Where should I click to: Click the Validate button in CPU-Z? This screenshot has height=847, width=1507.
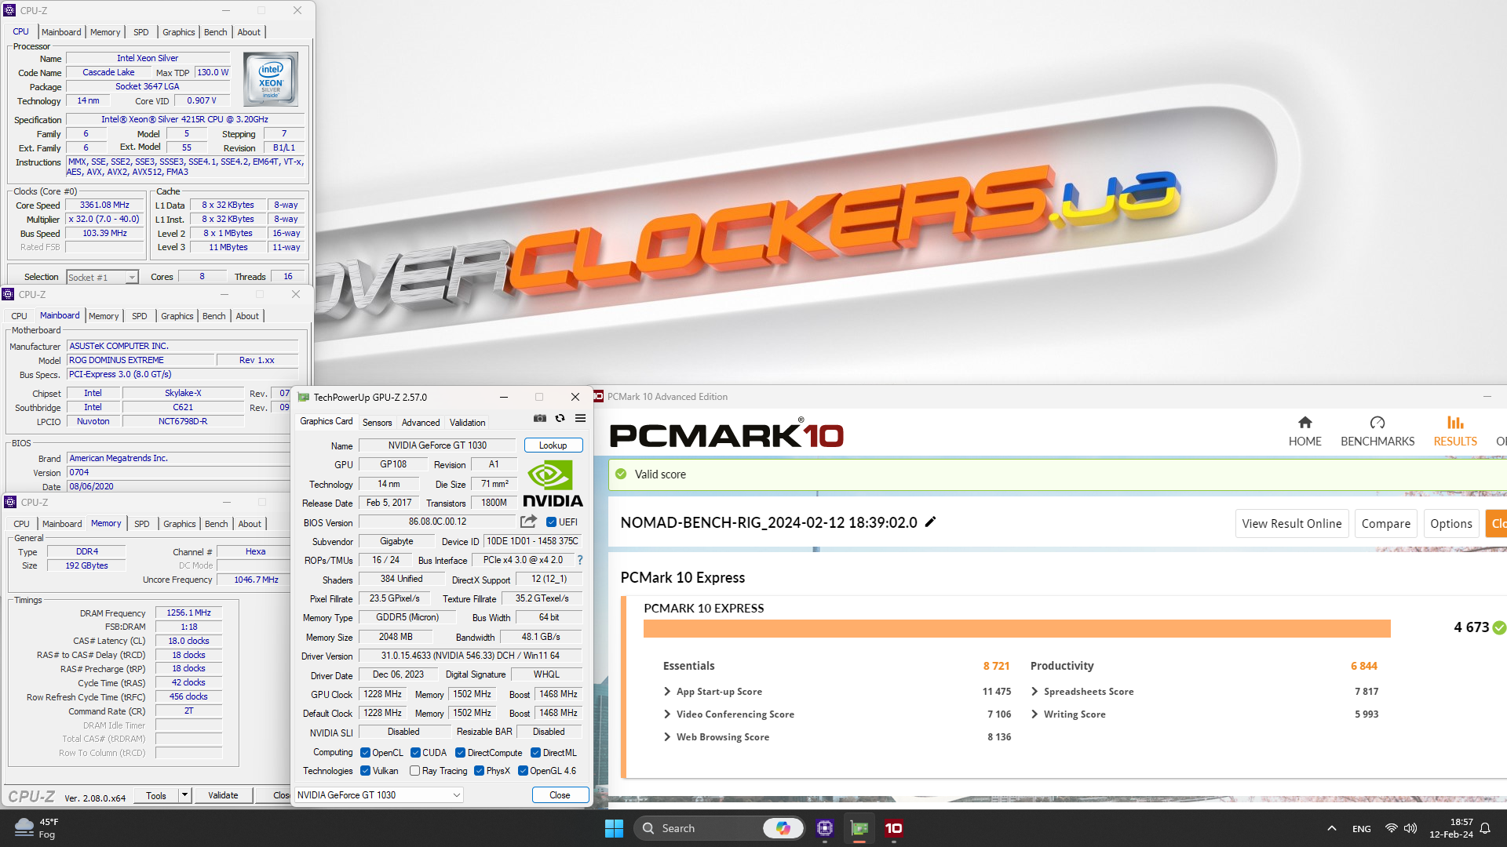tap(223, 795)
